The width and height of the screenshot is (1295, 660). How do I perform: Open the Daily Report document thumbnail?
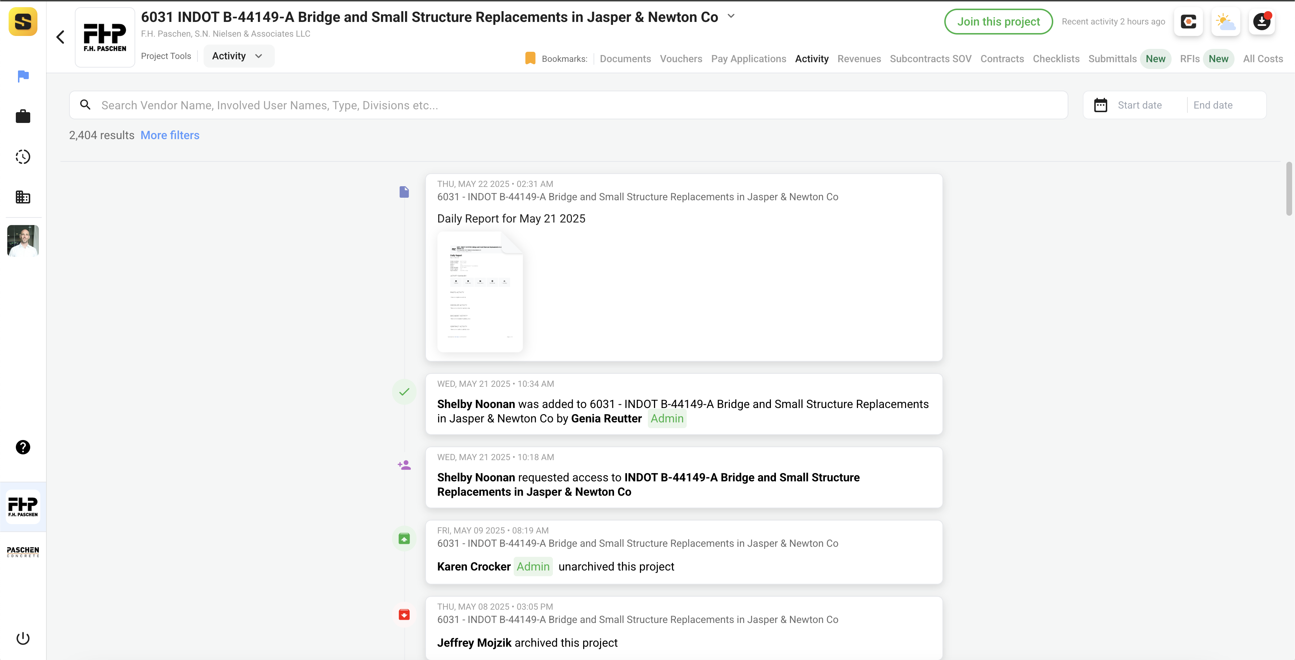click(x=480, y=291)
